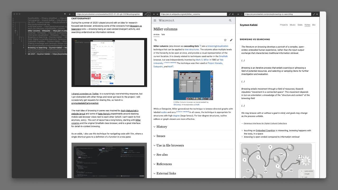Open Music in Szymon Kaliski's site nav

click(x=293, y=25)
